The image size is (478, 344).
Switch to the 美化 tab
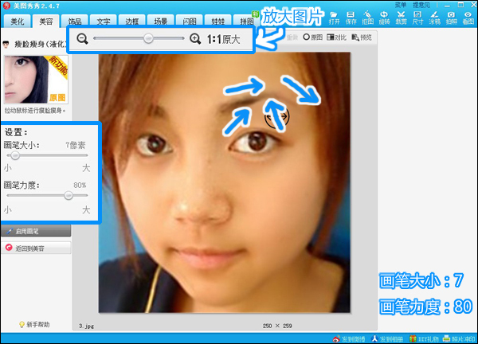17,21
